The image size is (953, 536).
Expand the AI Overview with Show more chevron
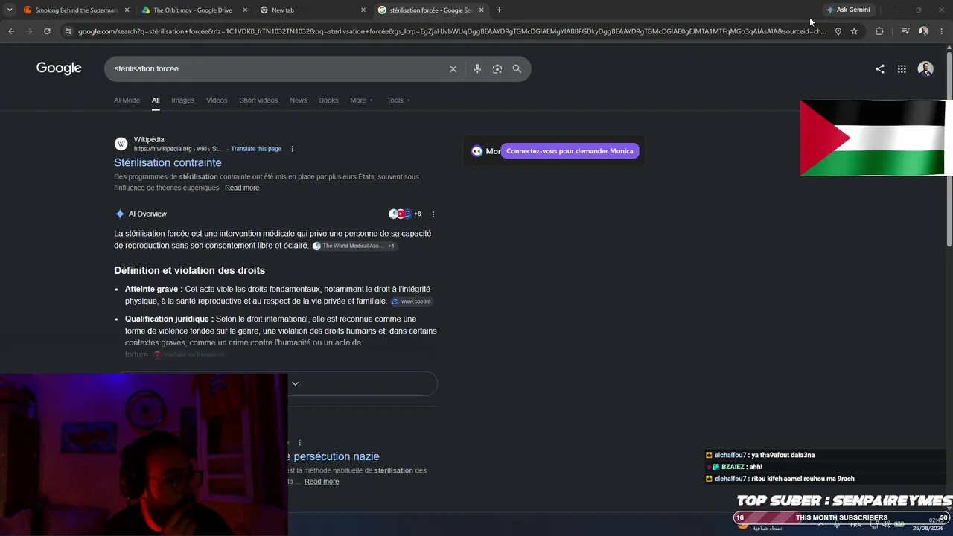[295, 383]
